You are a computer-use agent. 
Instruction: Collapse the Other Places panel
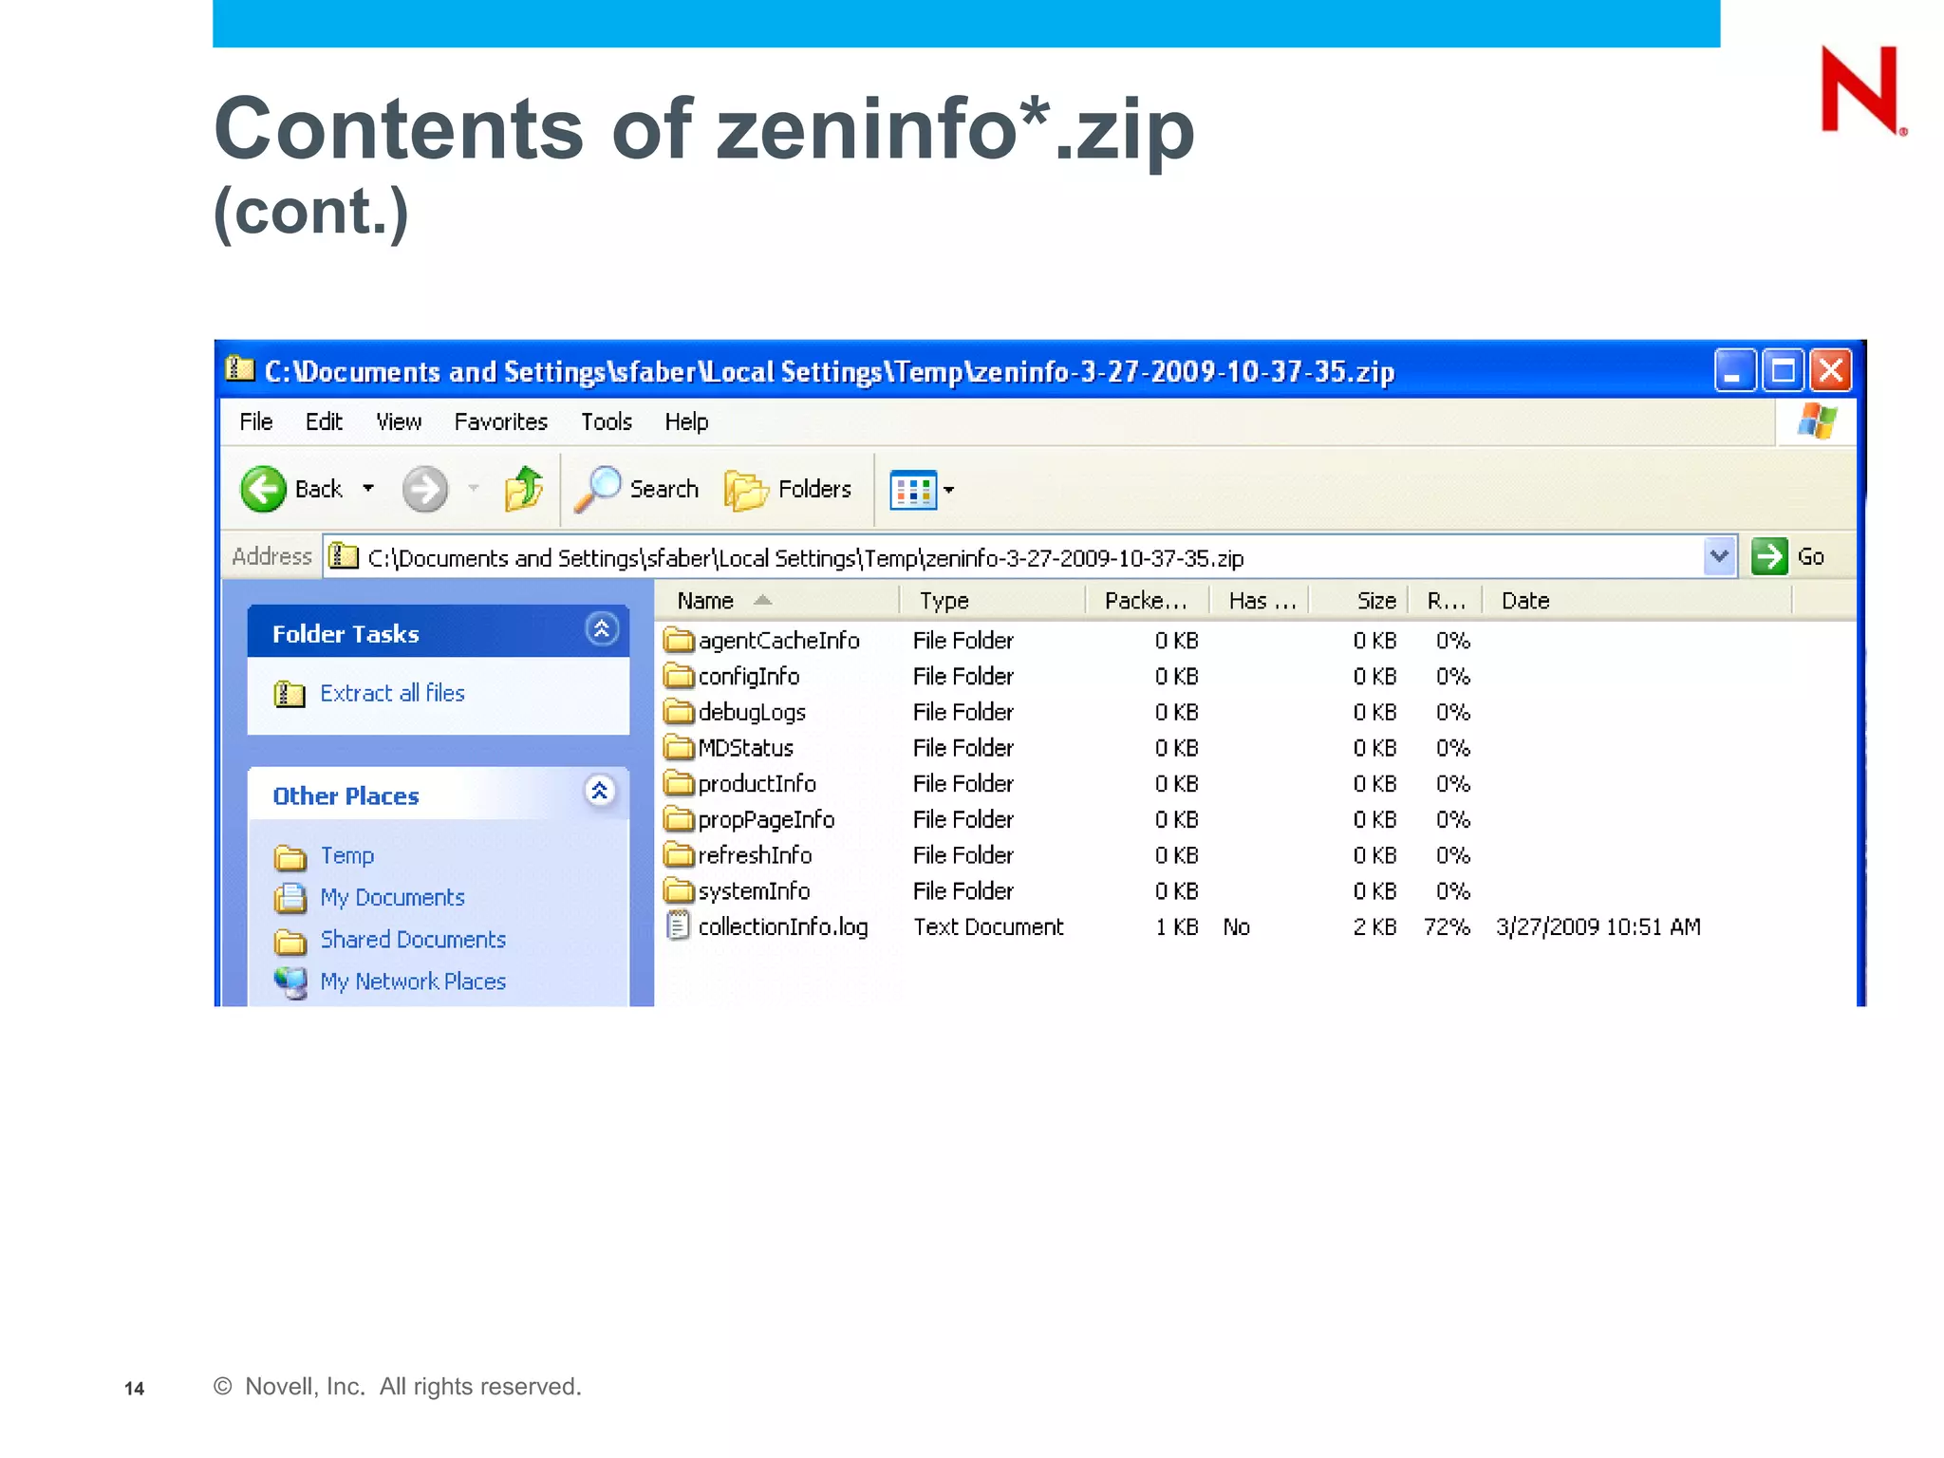[x=600, y=792]
